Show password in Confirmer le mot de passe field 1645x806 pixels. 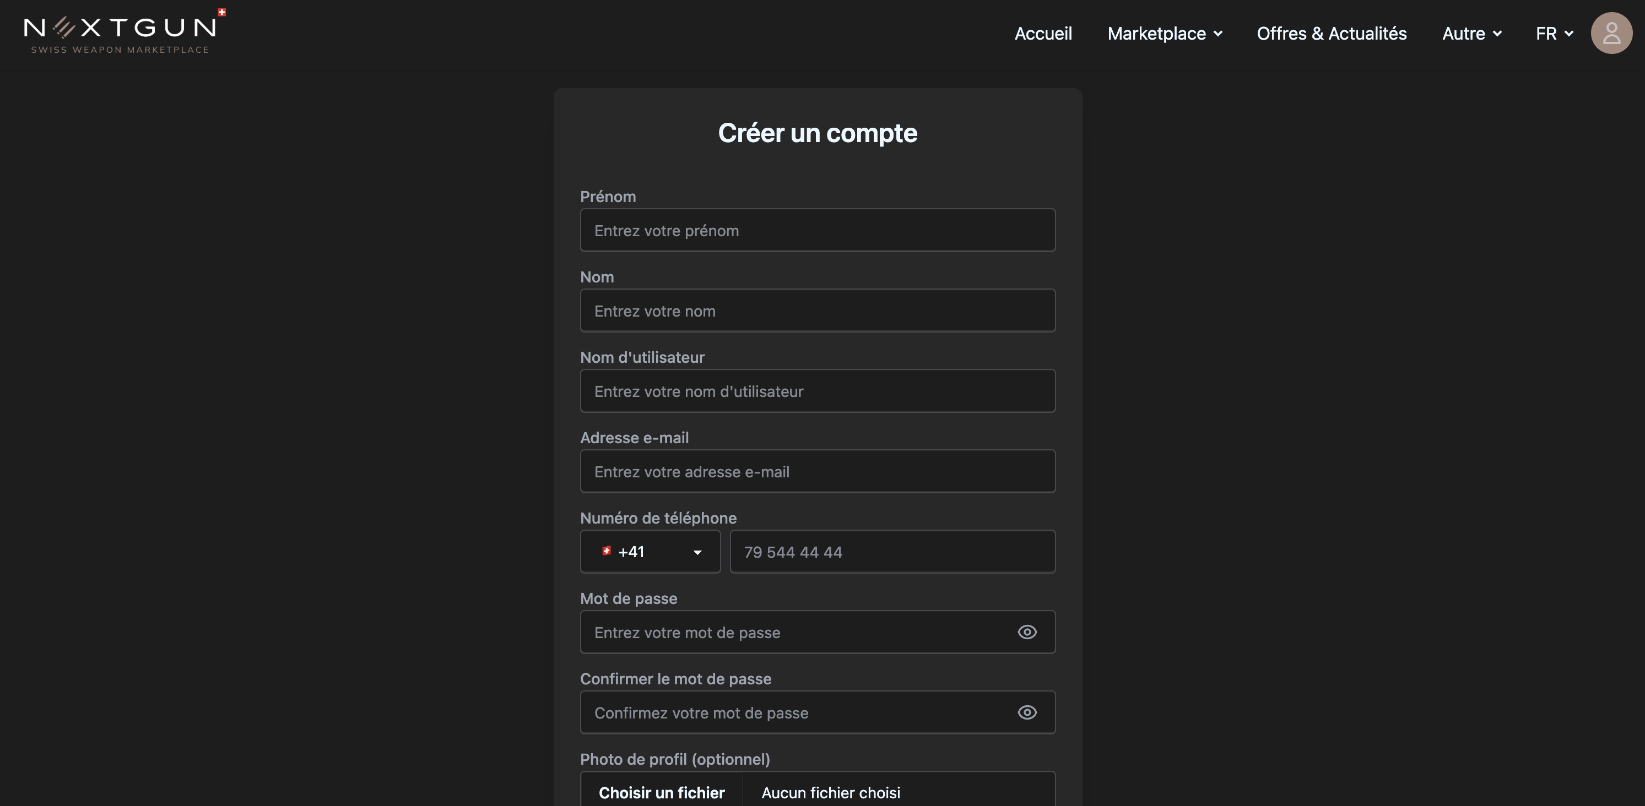tap(1027, 712)
